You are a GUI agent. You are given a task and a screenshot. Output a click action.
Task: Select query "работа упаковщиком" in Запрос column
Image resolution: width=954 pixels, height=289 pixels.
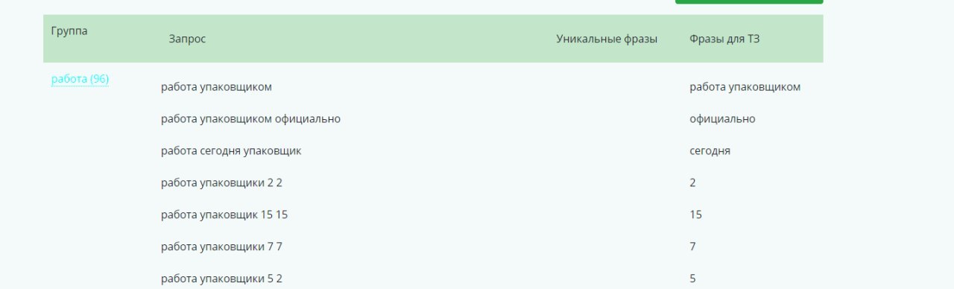pos(216,87)
